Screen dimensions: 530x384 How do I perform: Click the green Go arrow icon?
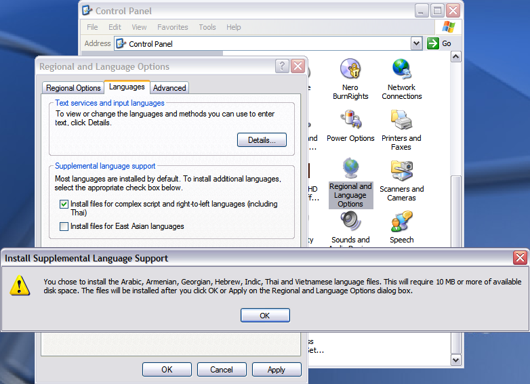(x=432, y=43)
